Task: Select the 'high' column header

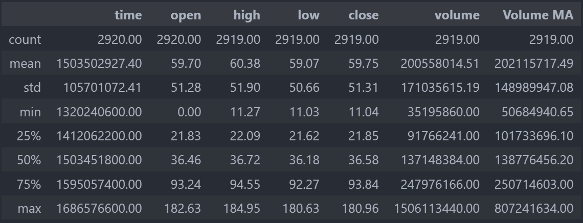Action: [246, 15]
